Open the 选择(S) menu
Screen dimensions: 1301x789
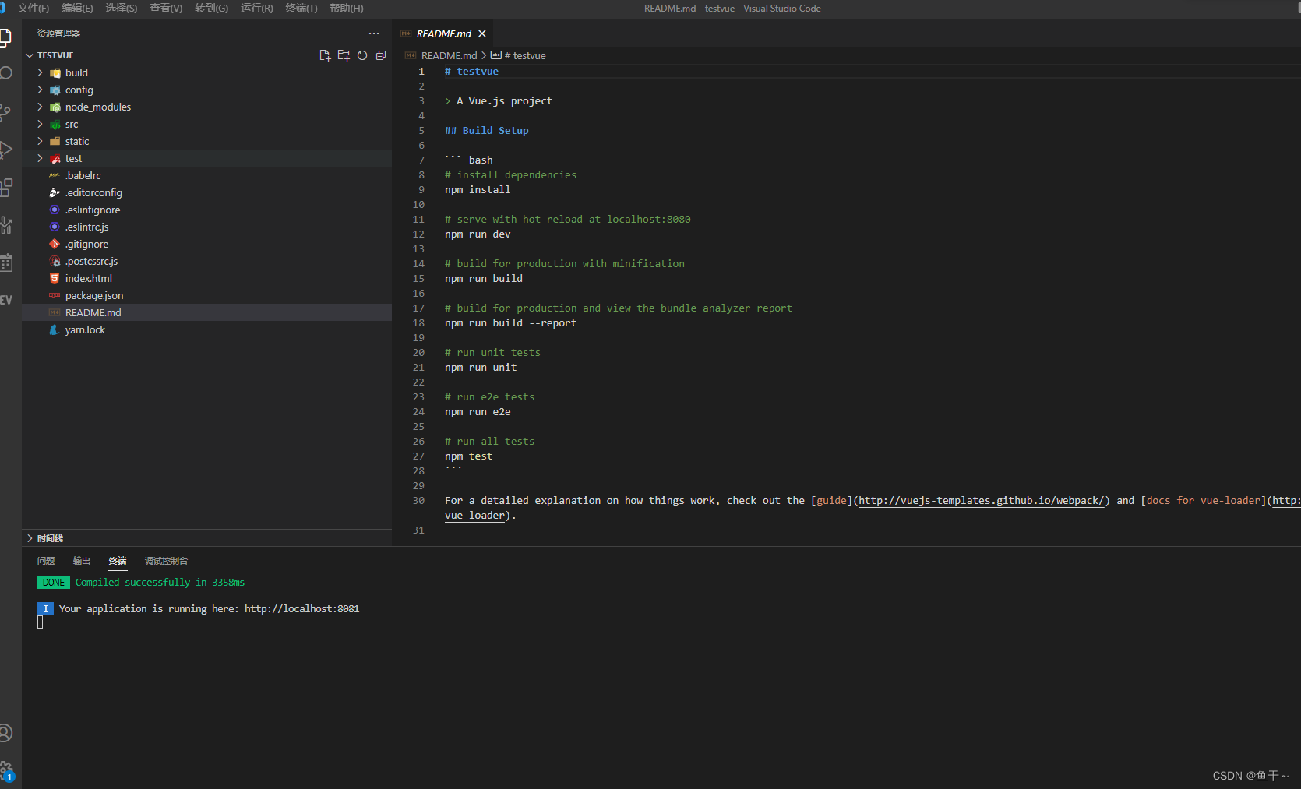click(x=122, y=8)
